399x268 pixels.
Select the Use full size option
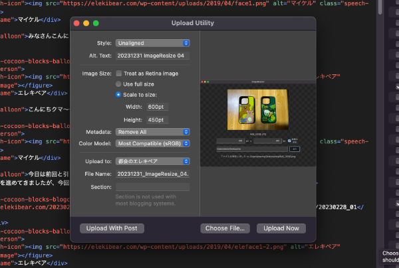(x=119, y=84)
